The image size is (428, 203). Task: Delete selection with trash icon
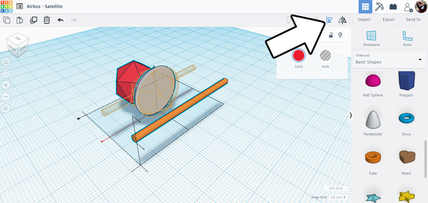tap(47, 20)
